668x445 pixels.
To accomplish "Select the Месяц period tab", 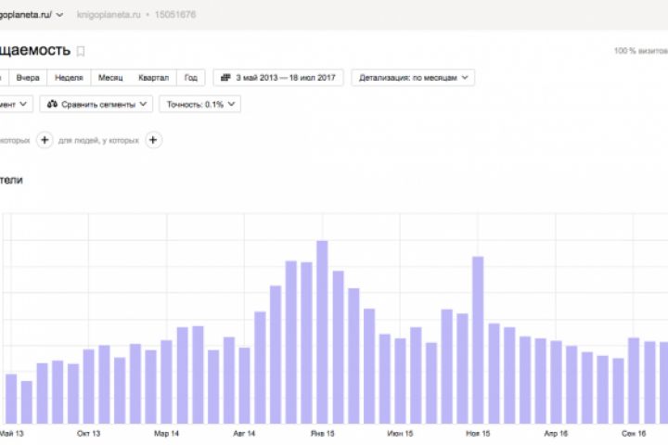I will (110, 78).
